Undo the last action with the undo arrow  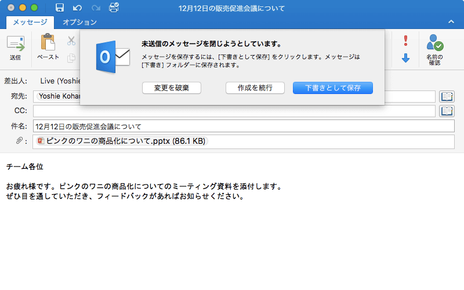point(77,8)
